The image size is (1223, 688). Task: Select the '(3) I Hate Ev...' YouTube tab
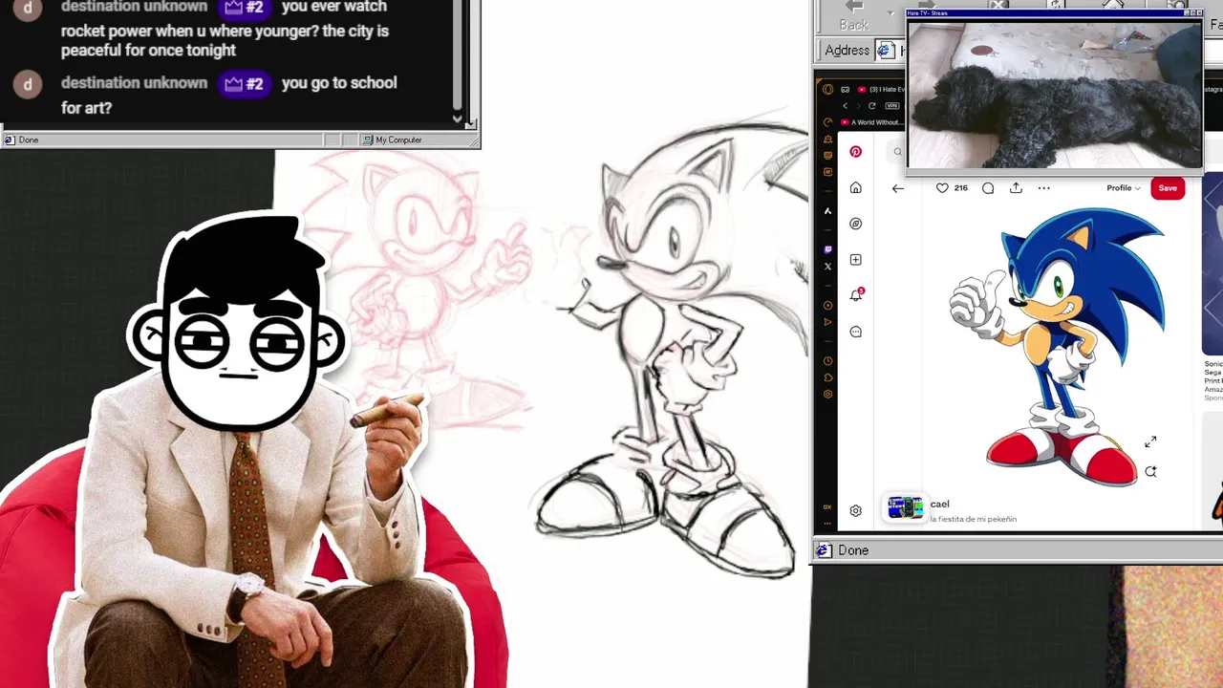(x=881, y=90)
